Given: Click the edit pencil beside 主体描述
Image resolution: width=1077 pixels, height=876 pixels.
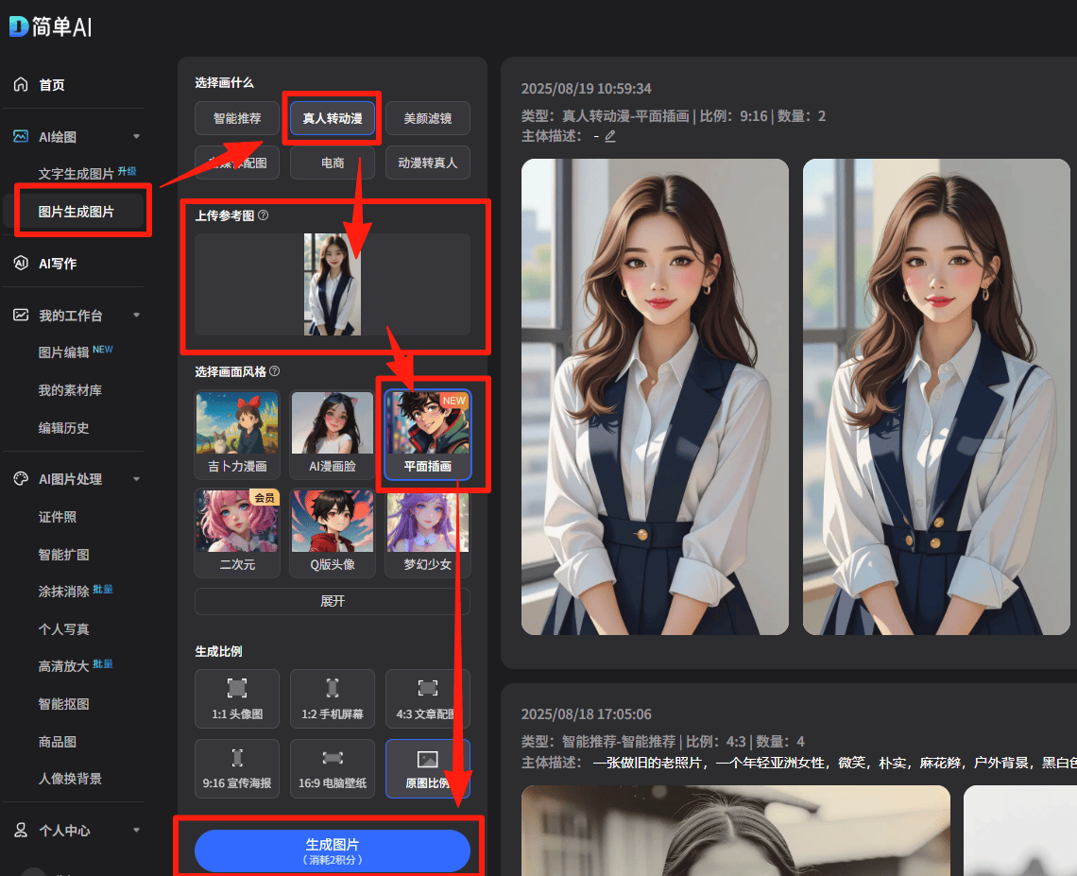Looking at the screenshot, I should (610, 136).
